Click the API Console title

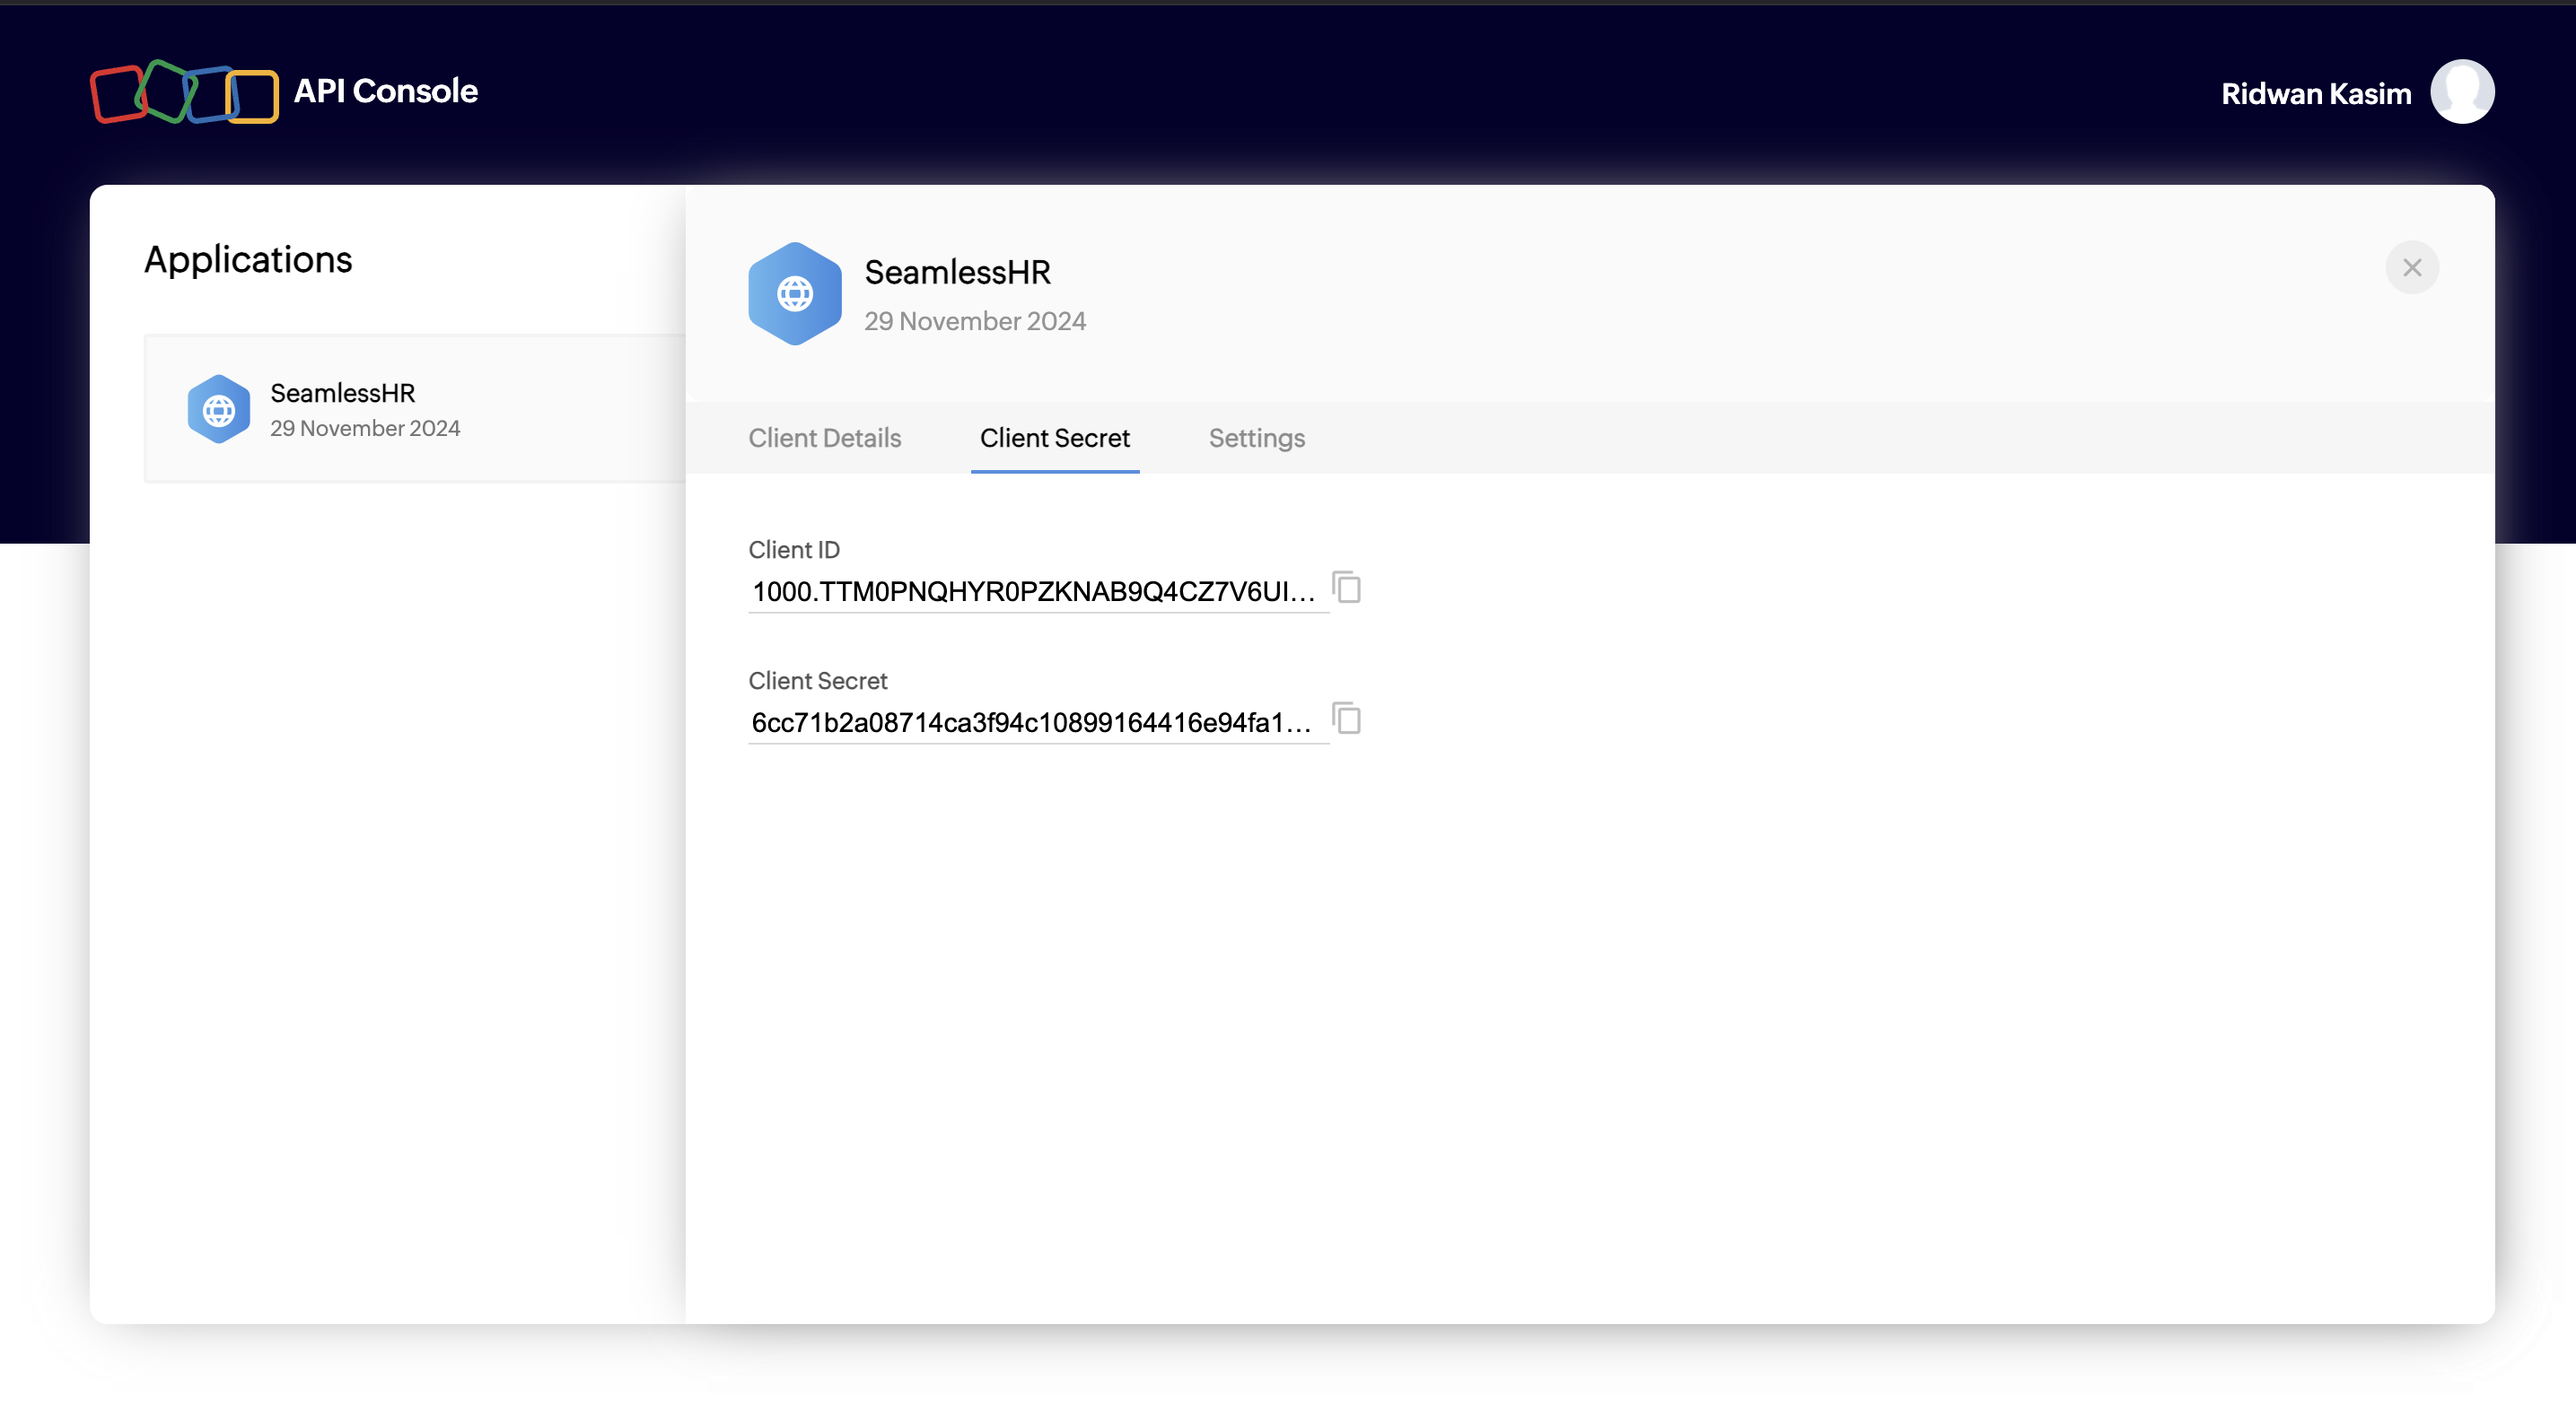click(385, 91)
